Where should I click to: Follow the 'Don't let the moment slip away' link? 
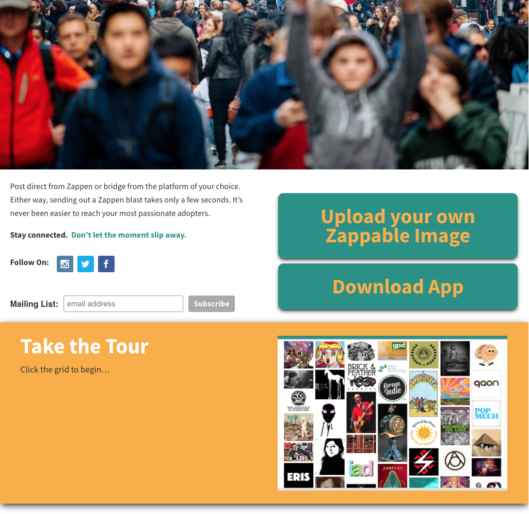pos(129,235)
